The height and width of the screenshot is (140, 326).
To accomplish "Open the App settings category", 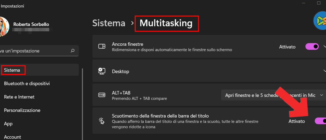I will click(8, 123).
